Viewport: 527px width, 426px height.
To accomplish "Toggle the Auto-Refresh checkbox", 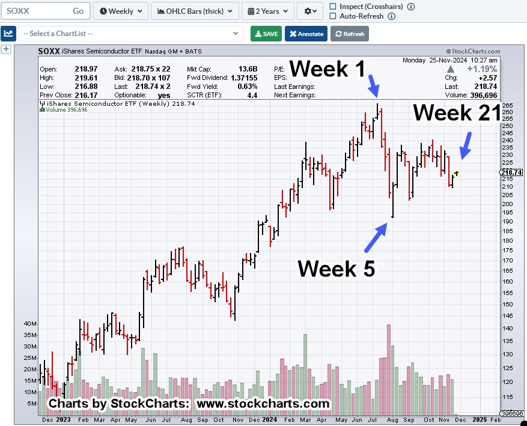I will (x=334, y=16).
